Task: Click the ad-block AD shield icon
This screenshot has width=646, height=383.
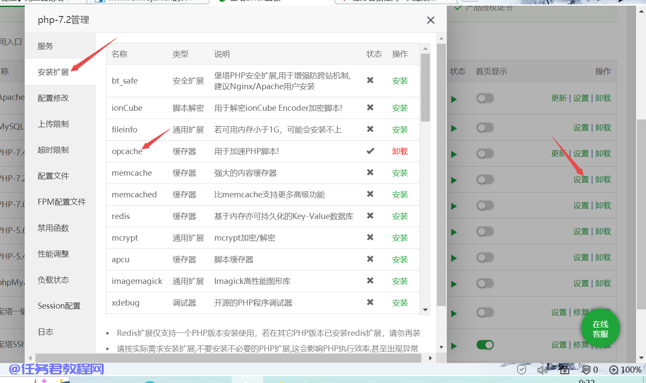Action: [586, 370]
